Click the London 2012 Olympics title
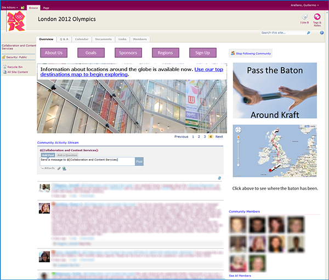This screenshot has height=280, width=329. pos(67,19)
